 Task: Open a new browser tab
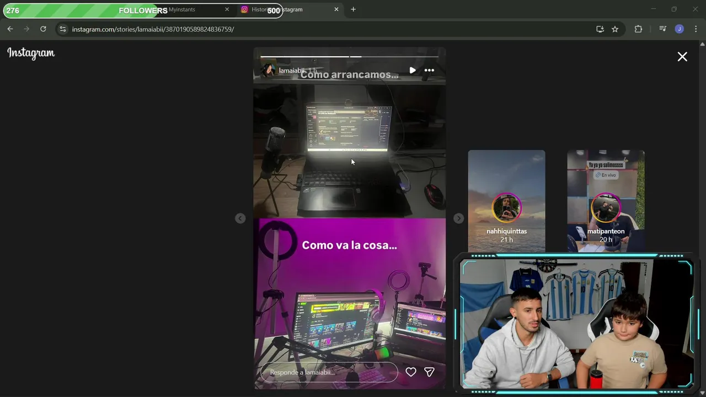click(x=353, y=9)
